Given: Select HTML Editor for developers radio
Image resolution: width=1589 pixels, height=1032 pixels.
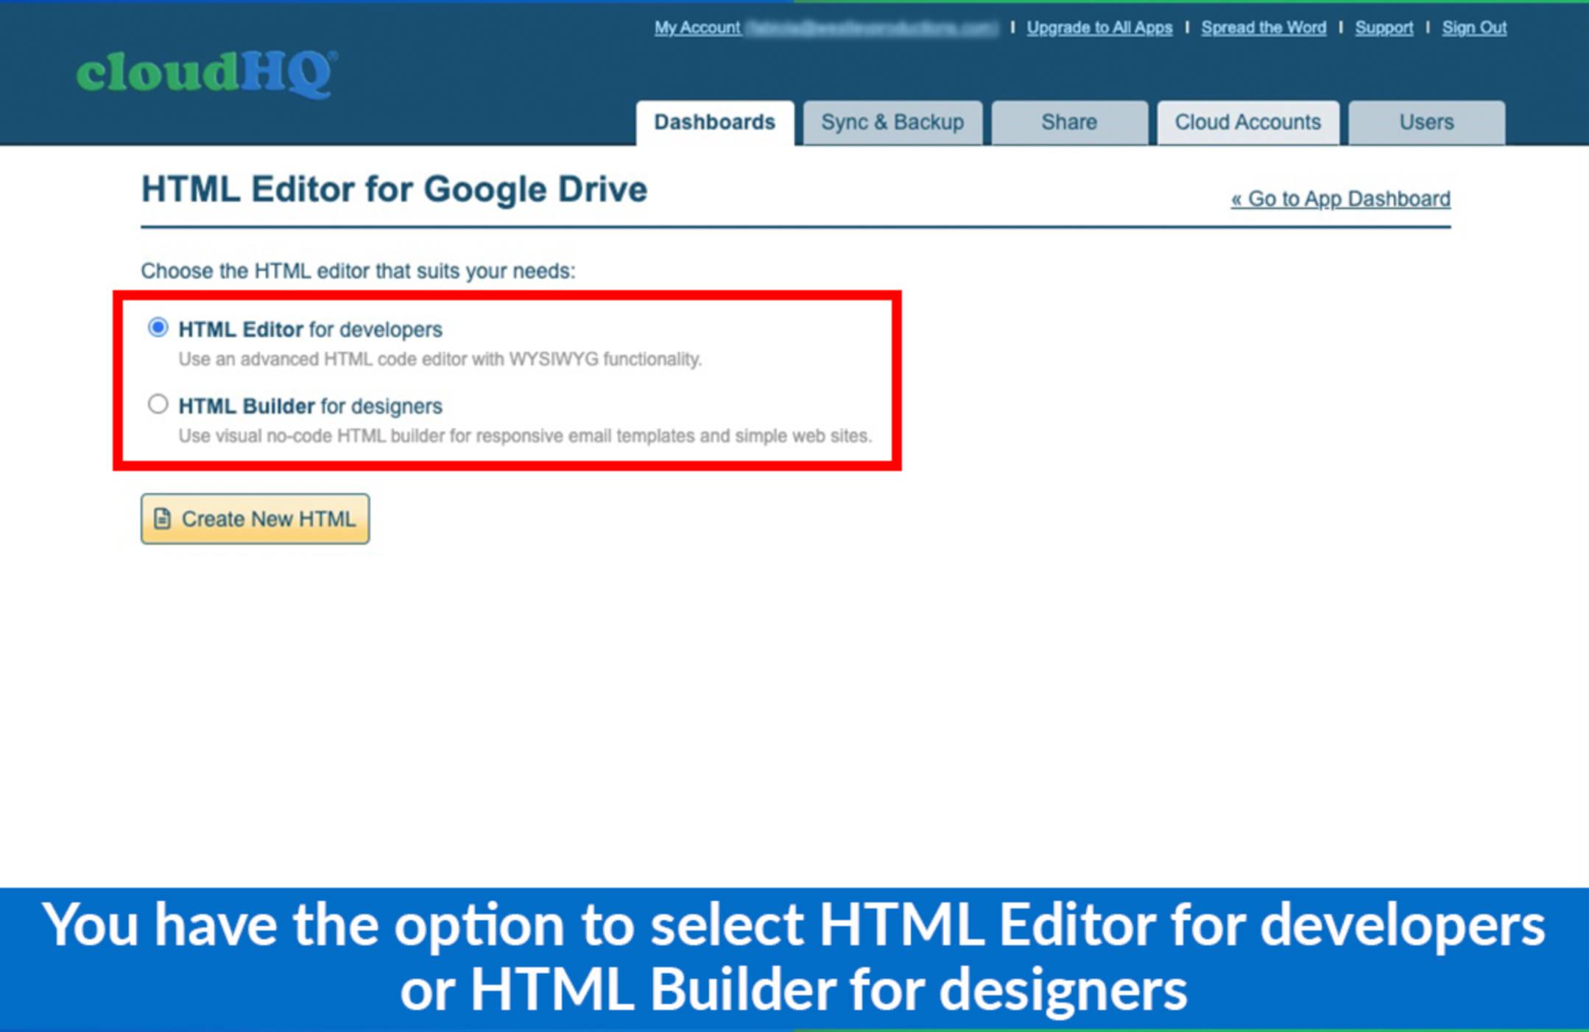Looking at the screenshot, I should click(158, 328).
